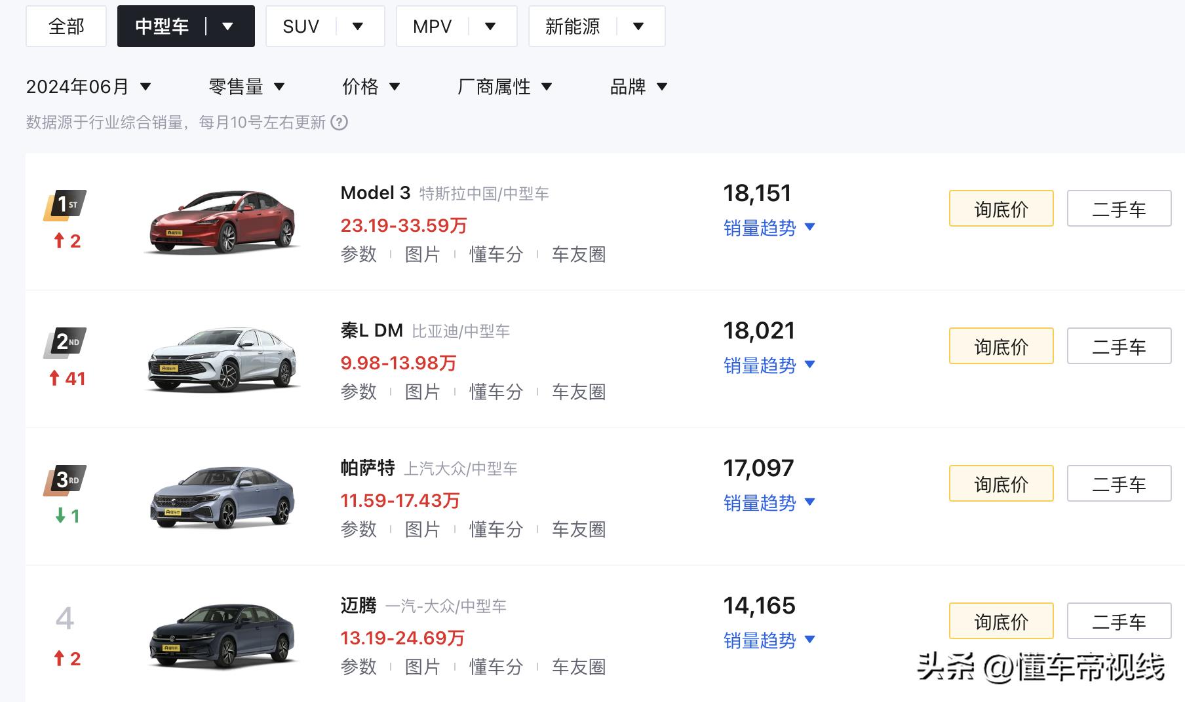View 图片 for 秦L DM

tap(422, 392)
